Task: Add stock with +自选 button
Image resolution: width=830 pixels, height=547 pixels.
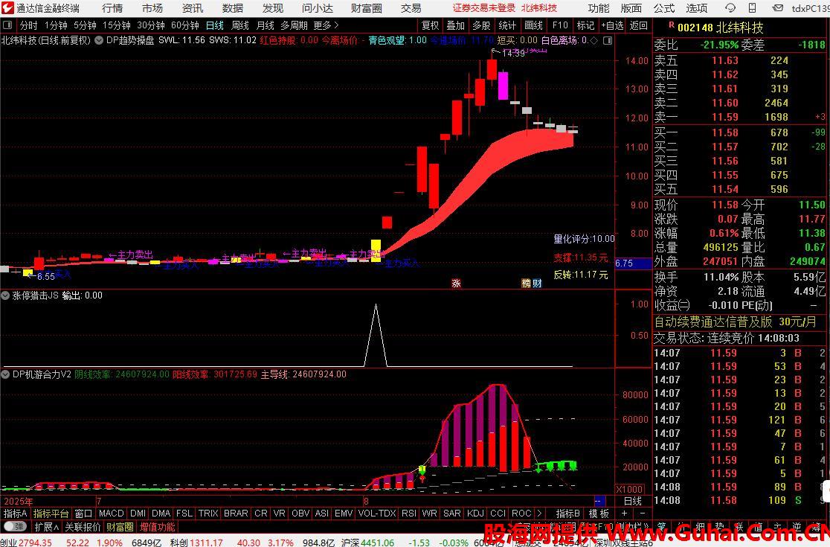Action: (x=612, y=25)
